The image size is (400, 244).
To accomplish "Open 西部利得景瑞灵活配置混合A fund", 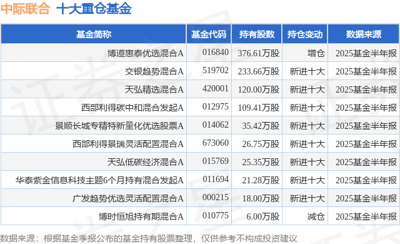I will click(128, 144).
